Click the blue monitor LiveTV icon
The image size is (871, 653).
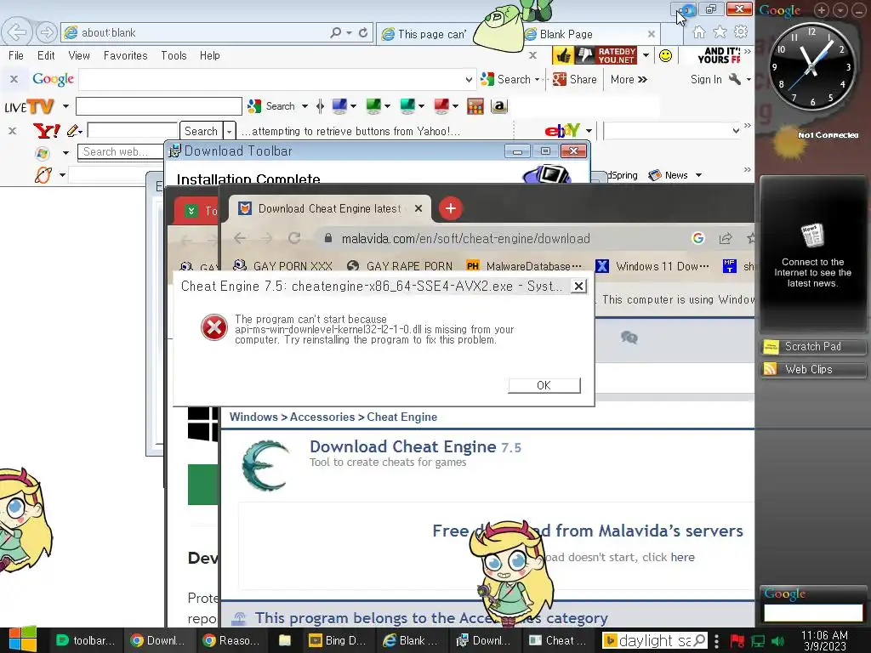[339, 106]
